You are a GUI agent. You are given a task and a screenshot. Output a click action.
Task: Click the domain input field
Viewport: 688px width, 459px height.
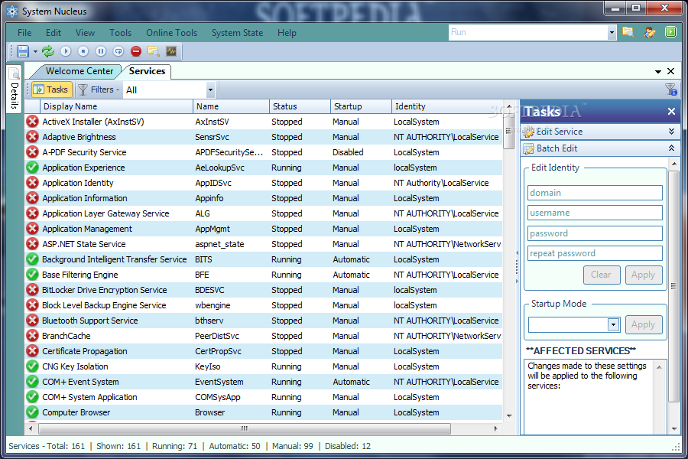click(595, 193)
